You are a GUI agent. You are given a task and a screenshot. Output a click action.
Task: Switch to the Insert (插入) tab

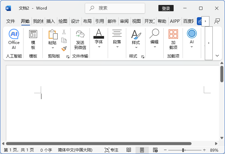coord(51,21)
